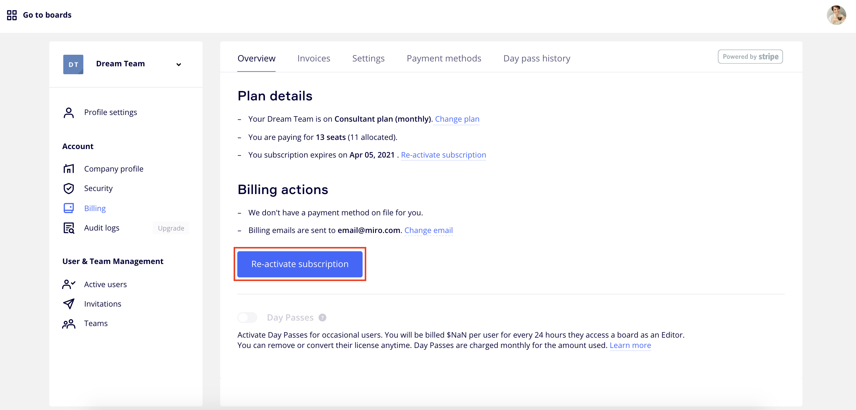Click the Company profile building icon

pos(68,169)
